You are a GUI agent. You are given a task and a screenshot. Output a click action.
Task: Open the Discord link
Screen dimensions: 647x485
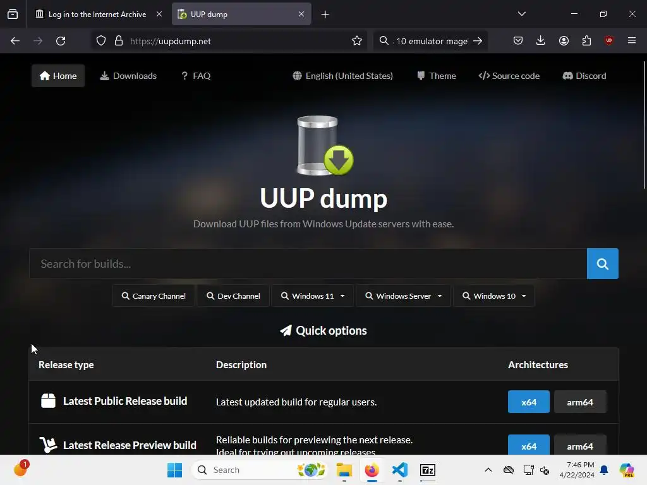pos(584,76)
